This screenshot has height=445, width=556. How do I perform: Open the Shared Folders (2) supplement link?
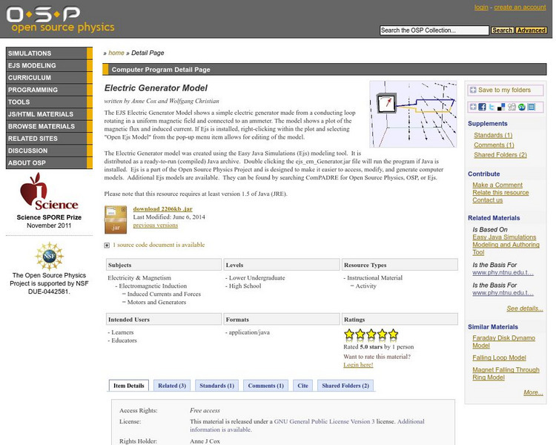point(500,155)
